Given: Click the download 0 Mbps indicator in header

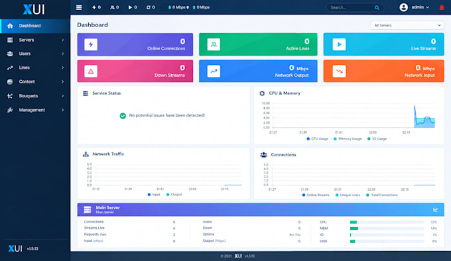Looking at the screenshot, I should click(x=178, y=7).
